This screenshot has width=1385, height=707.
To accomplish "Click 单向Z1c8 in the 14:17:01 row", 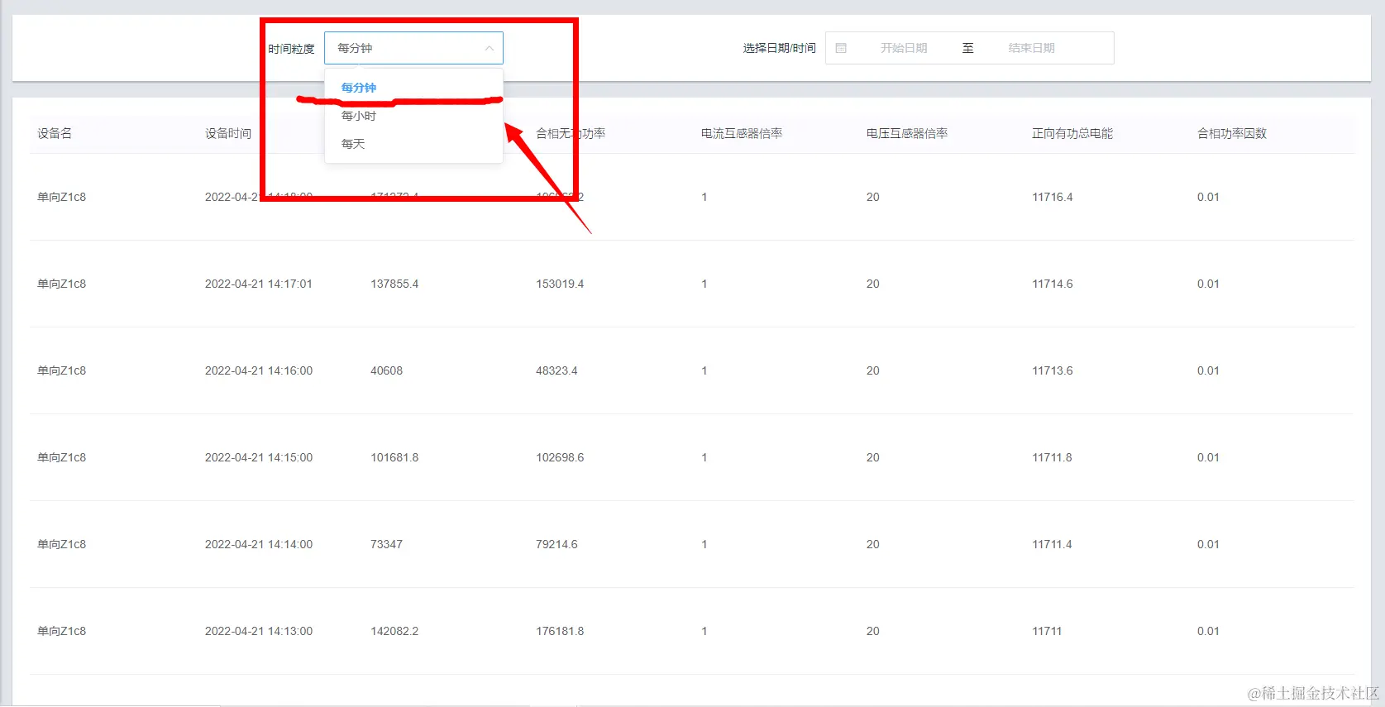I will (x=61, y=284).
